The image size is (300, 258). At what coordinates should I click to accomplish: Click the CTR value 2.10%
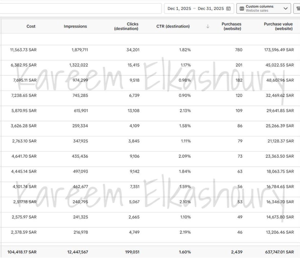click(185, 202)
